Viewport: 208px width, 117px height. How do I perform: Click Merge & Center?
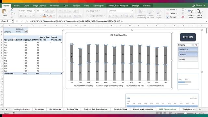point(95,16)
